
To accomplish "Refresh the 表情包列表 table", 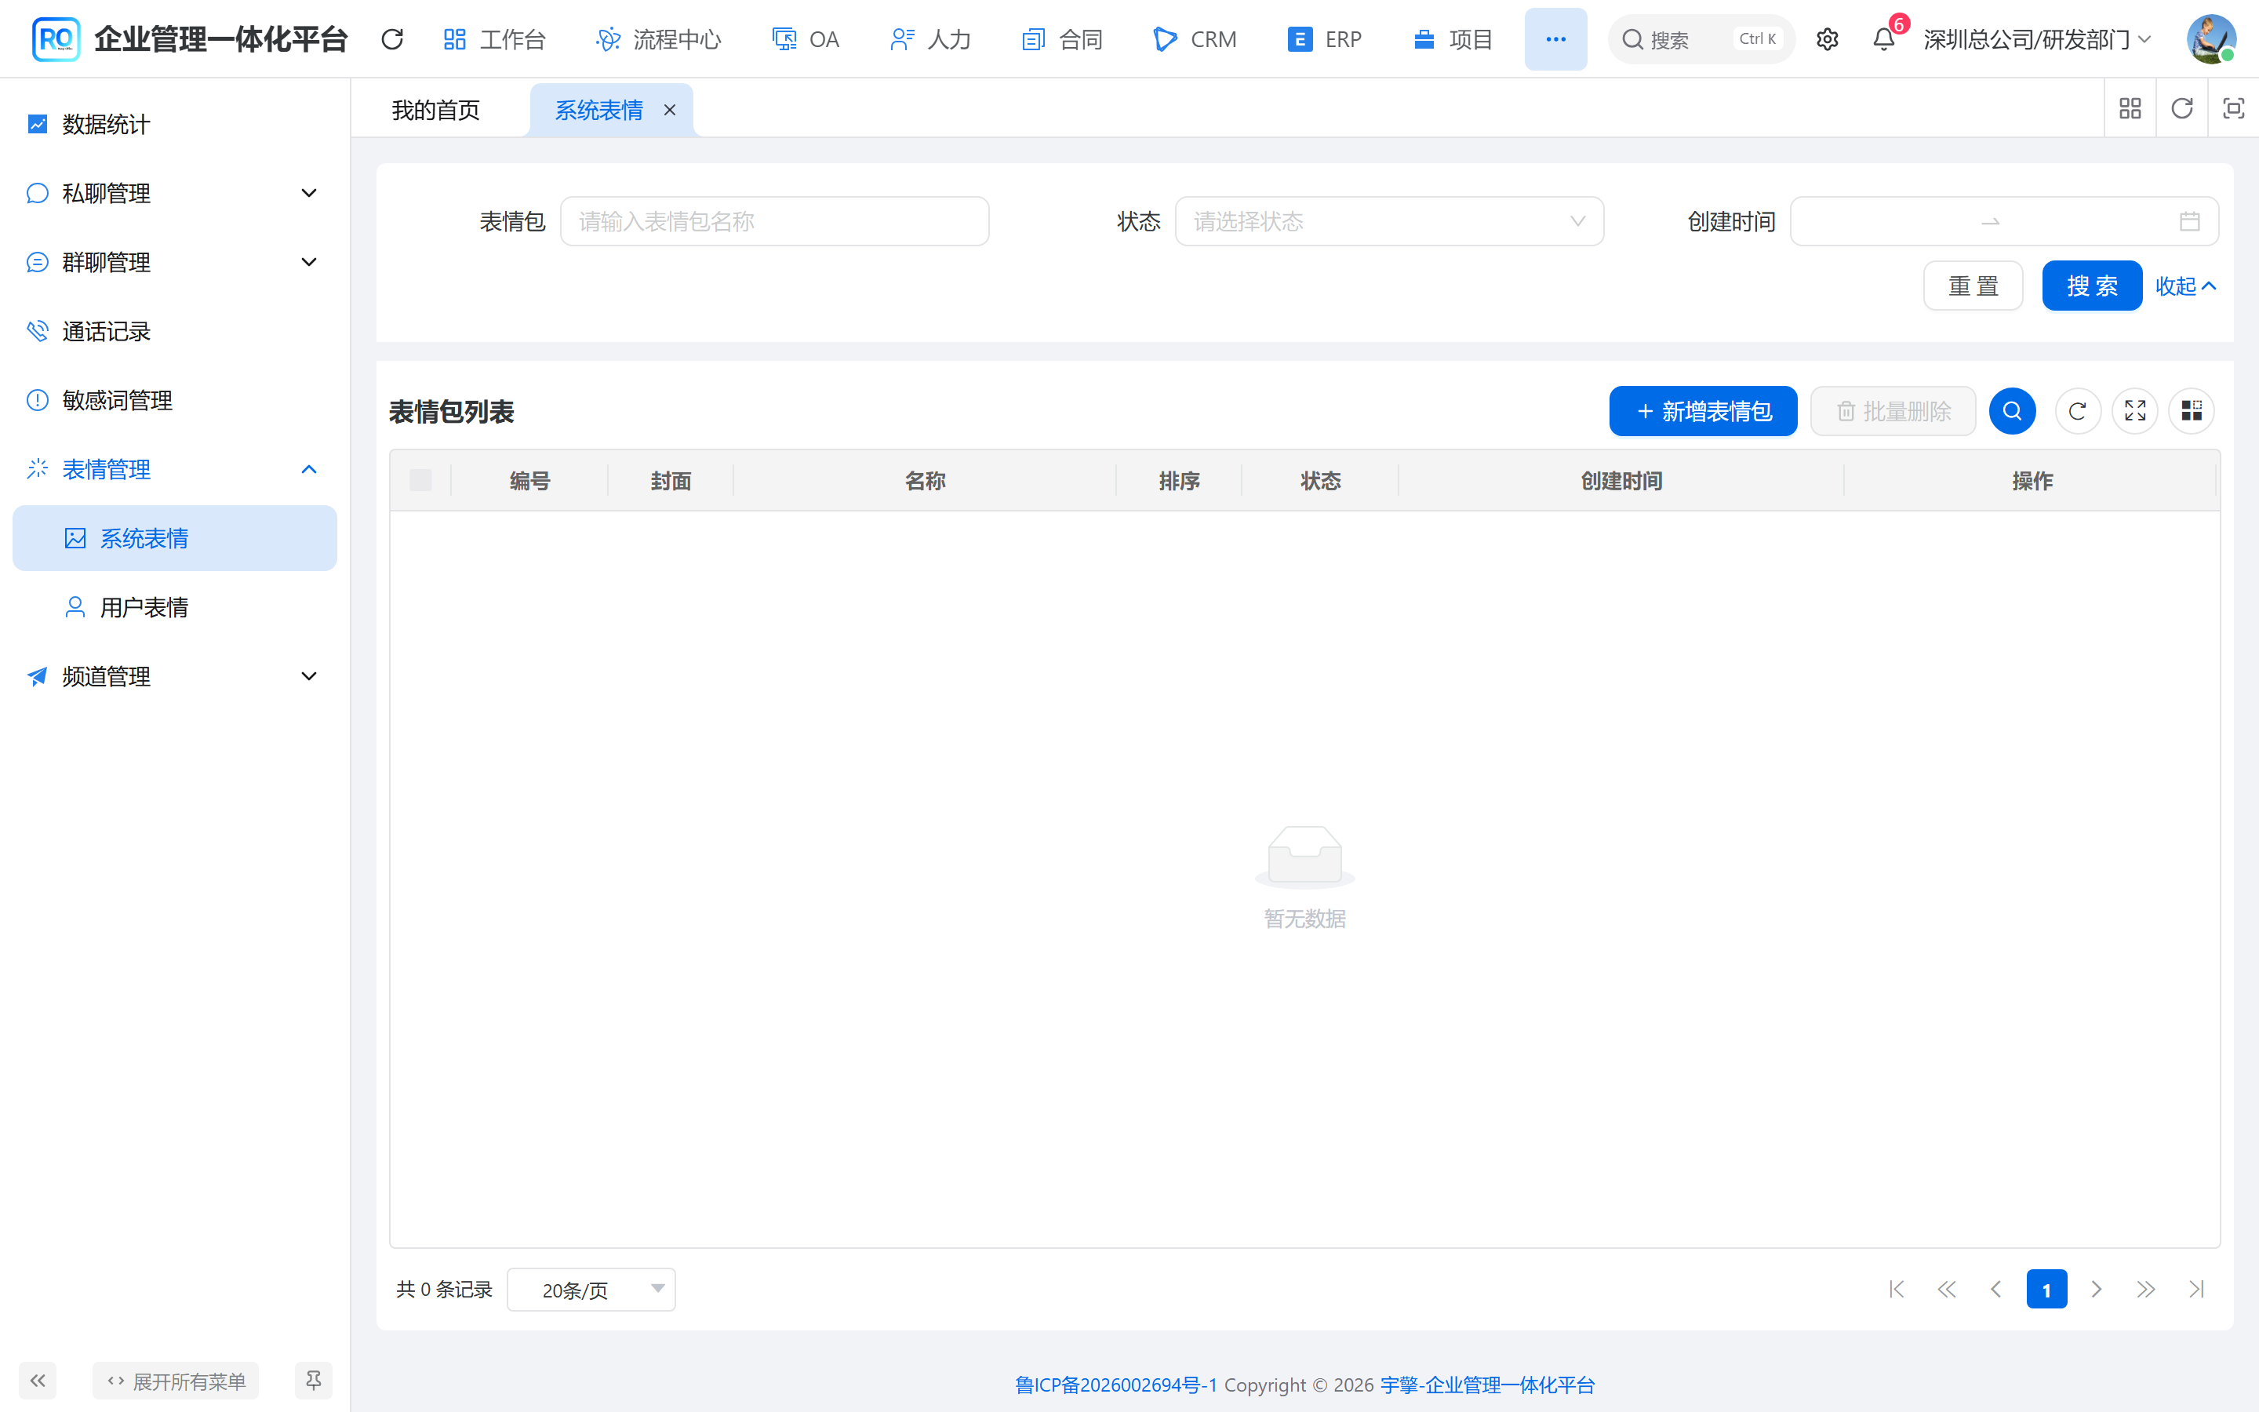I will pos(2077,411).
